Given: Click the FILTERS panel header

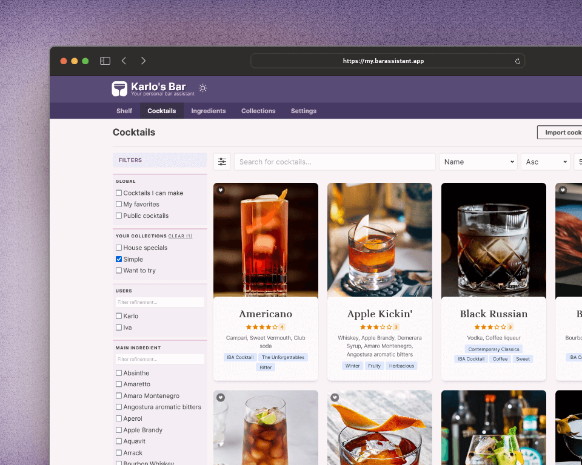Looking at the screenshot, I should coord(160,160).
